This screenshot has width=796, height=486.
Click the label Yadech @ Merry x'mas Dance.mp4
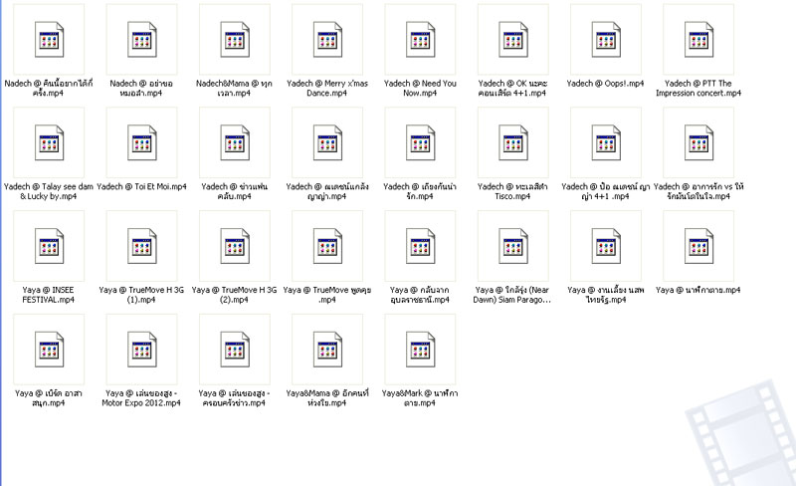(x=327, y=88)
